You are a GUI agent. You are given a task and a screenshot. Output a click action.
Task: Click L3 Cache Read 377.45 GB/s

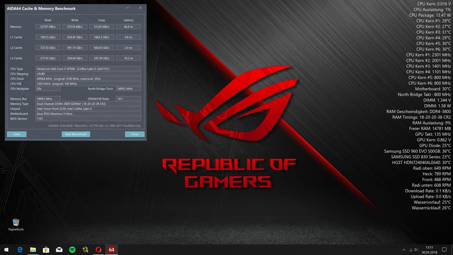48,58
